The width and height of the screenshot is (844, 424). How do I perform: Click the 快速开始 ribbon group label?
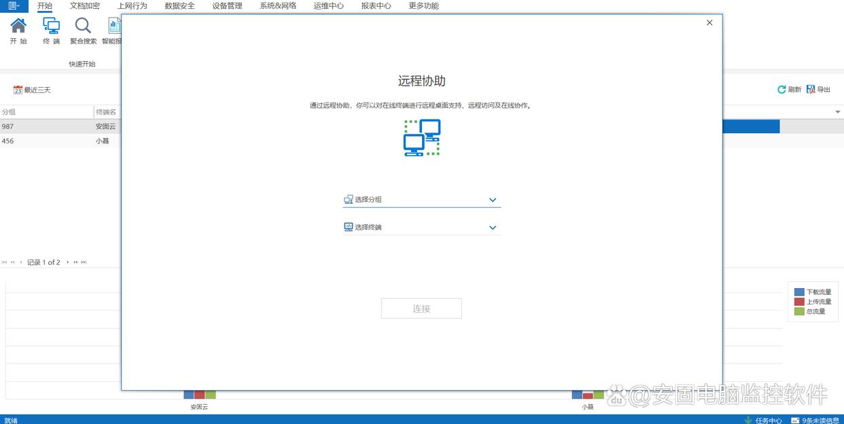click(82, 64)
